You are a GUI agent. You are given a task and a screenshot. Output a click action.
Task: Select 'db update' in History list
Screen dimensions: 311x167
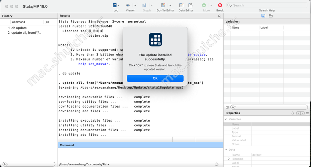(19, 28)
